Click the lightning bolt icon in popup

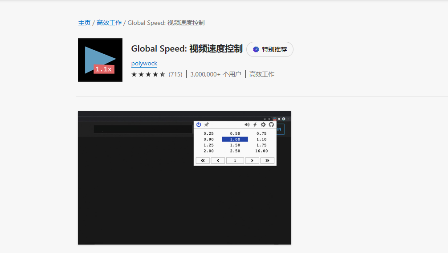pyautogui.click(x=255, y=124)
